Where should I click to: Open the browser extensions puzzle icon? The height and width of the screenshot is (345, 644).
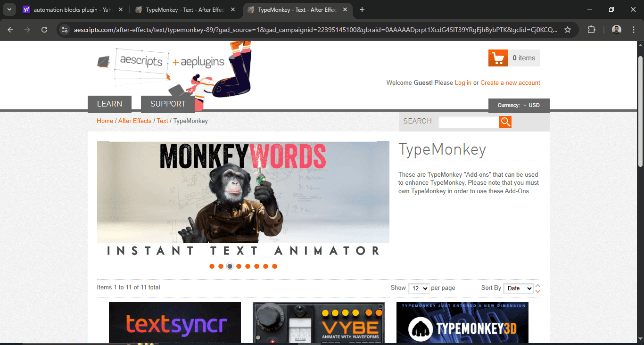pos(591,30)
